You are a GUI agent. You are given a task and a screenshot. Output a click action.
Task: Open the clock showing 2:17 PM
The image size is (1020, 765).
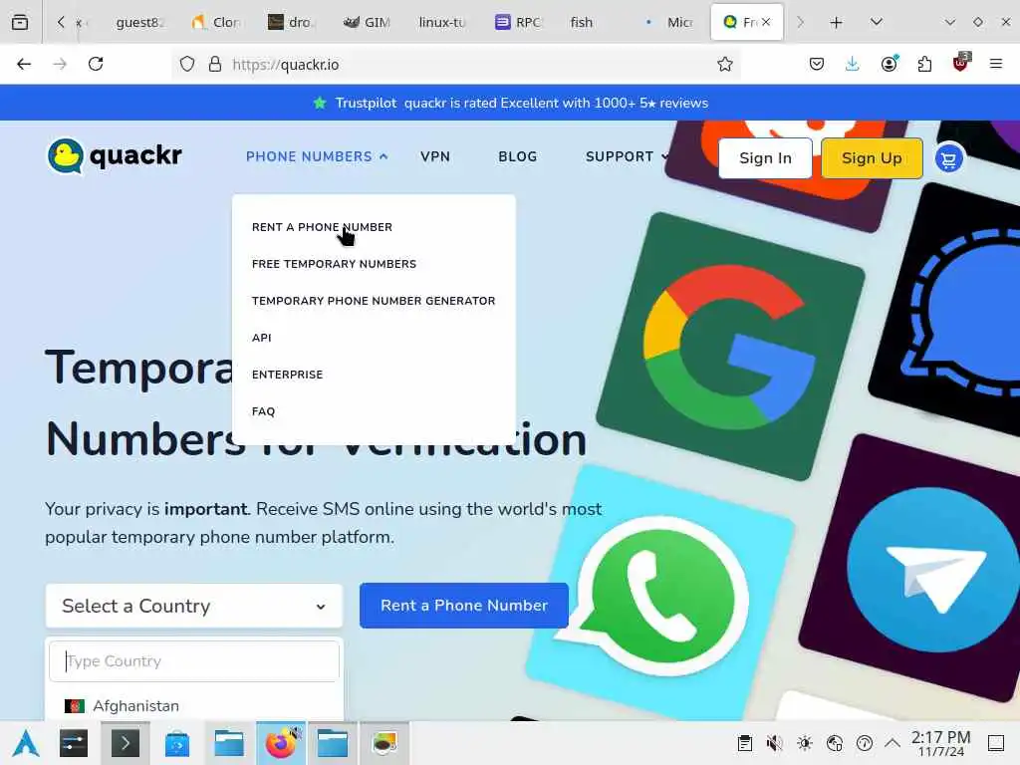point(940,743)
